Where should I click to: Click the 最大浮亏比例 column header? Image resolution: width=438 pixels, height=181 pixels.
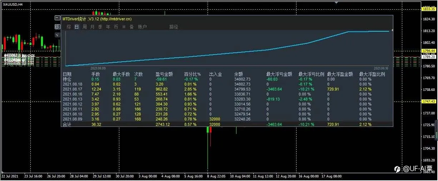[312, 74]
